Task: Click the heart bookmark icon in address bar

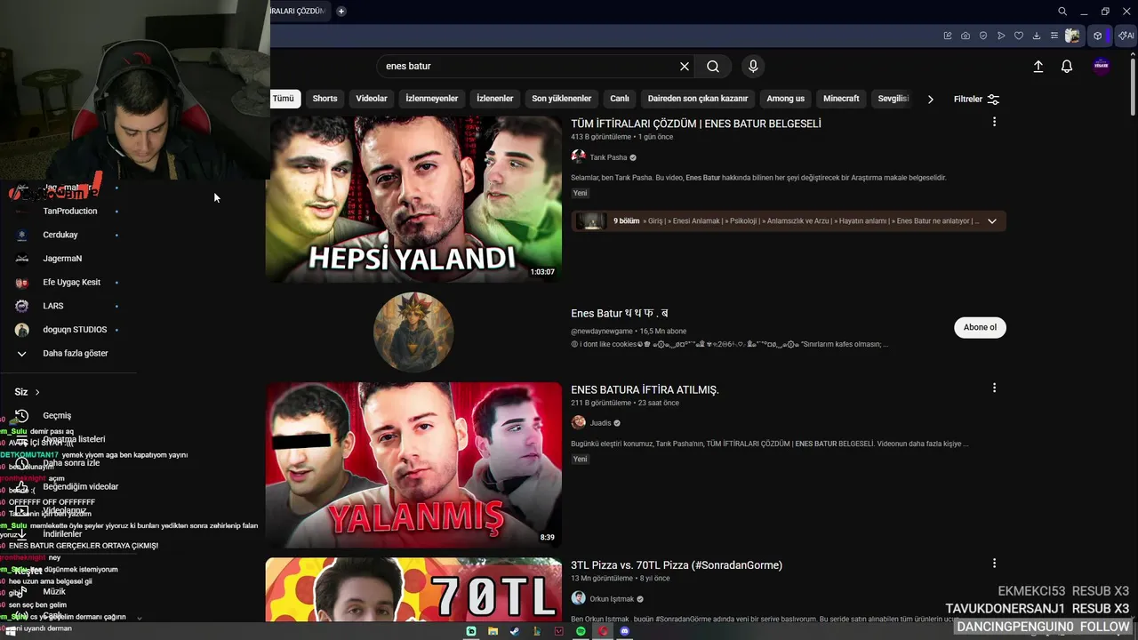Action: (x=1019, y=36)
